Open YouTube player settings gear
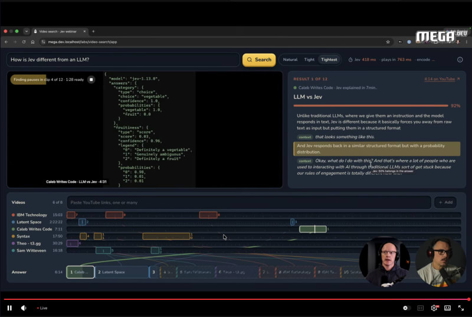This screenshot has height=317, width=472. tap(434, 308)
